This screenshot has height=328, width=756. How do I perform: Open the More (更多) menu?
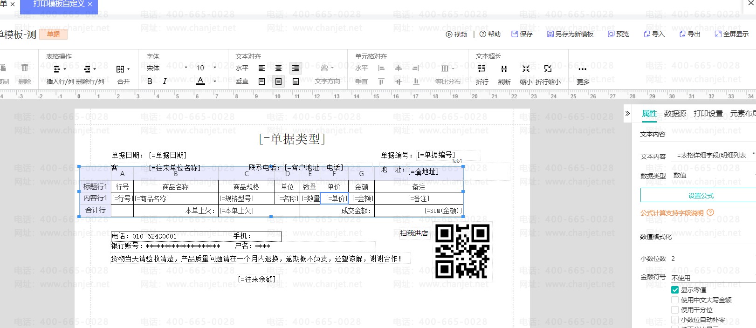point(583,74)
